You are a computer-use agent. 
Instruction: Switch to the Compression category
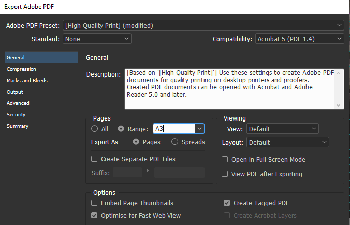[x=41, y=69]
